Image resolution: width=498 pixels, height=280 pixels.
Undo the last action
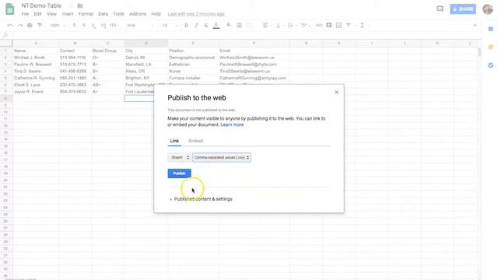point(10,26)
